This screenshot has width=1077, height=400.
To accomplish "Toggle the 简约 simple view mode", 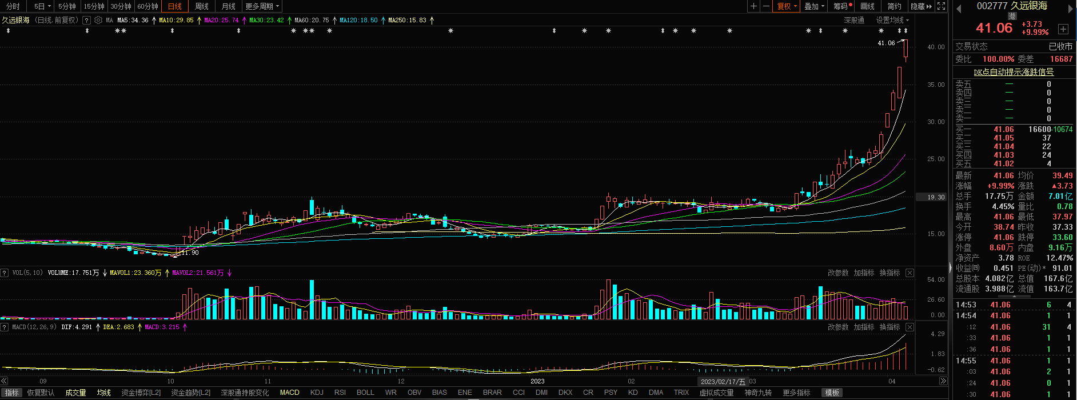I will point(894,6).
